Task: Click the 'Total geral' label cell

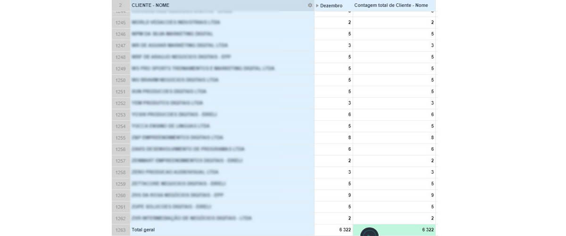Action: point(222,230)
